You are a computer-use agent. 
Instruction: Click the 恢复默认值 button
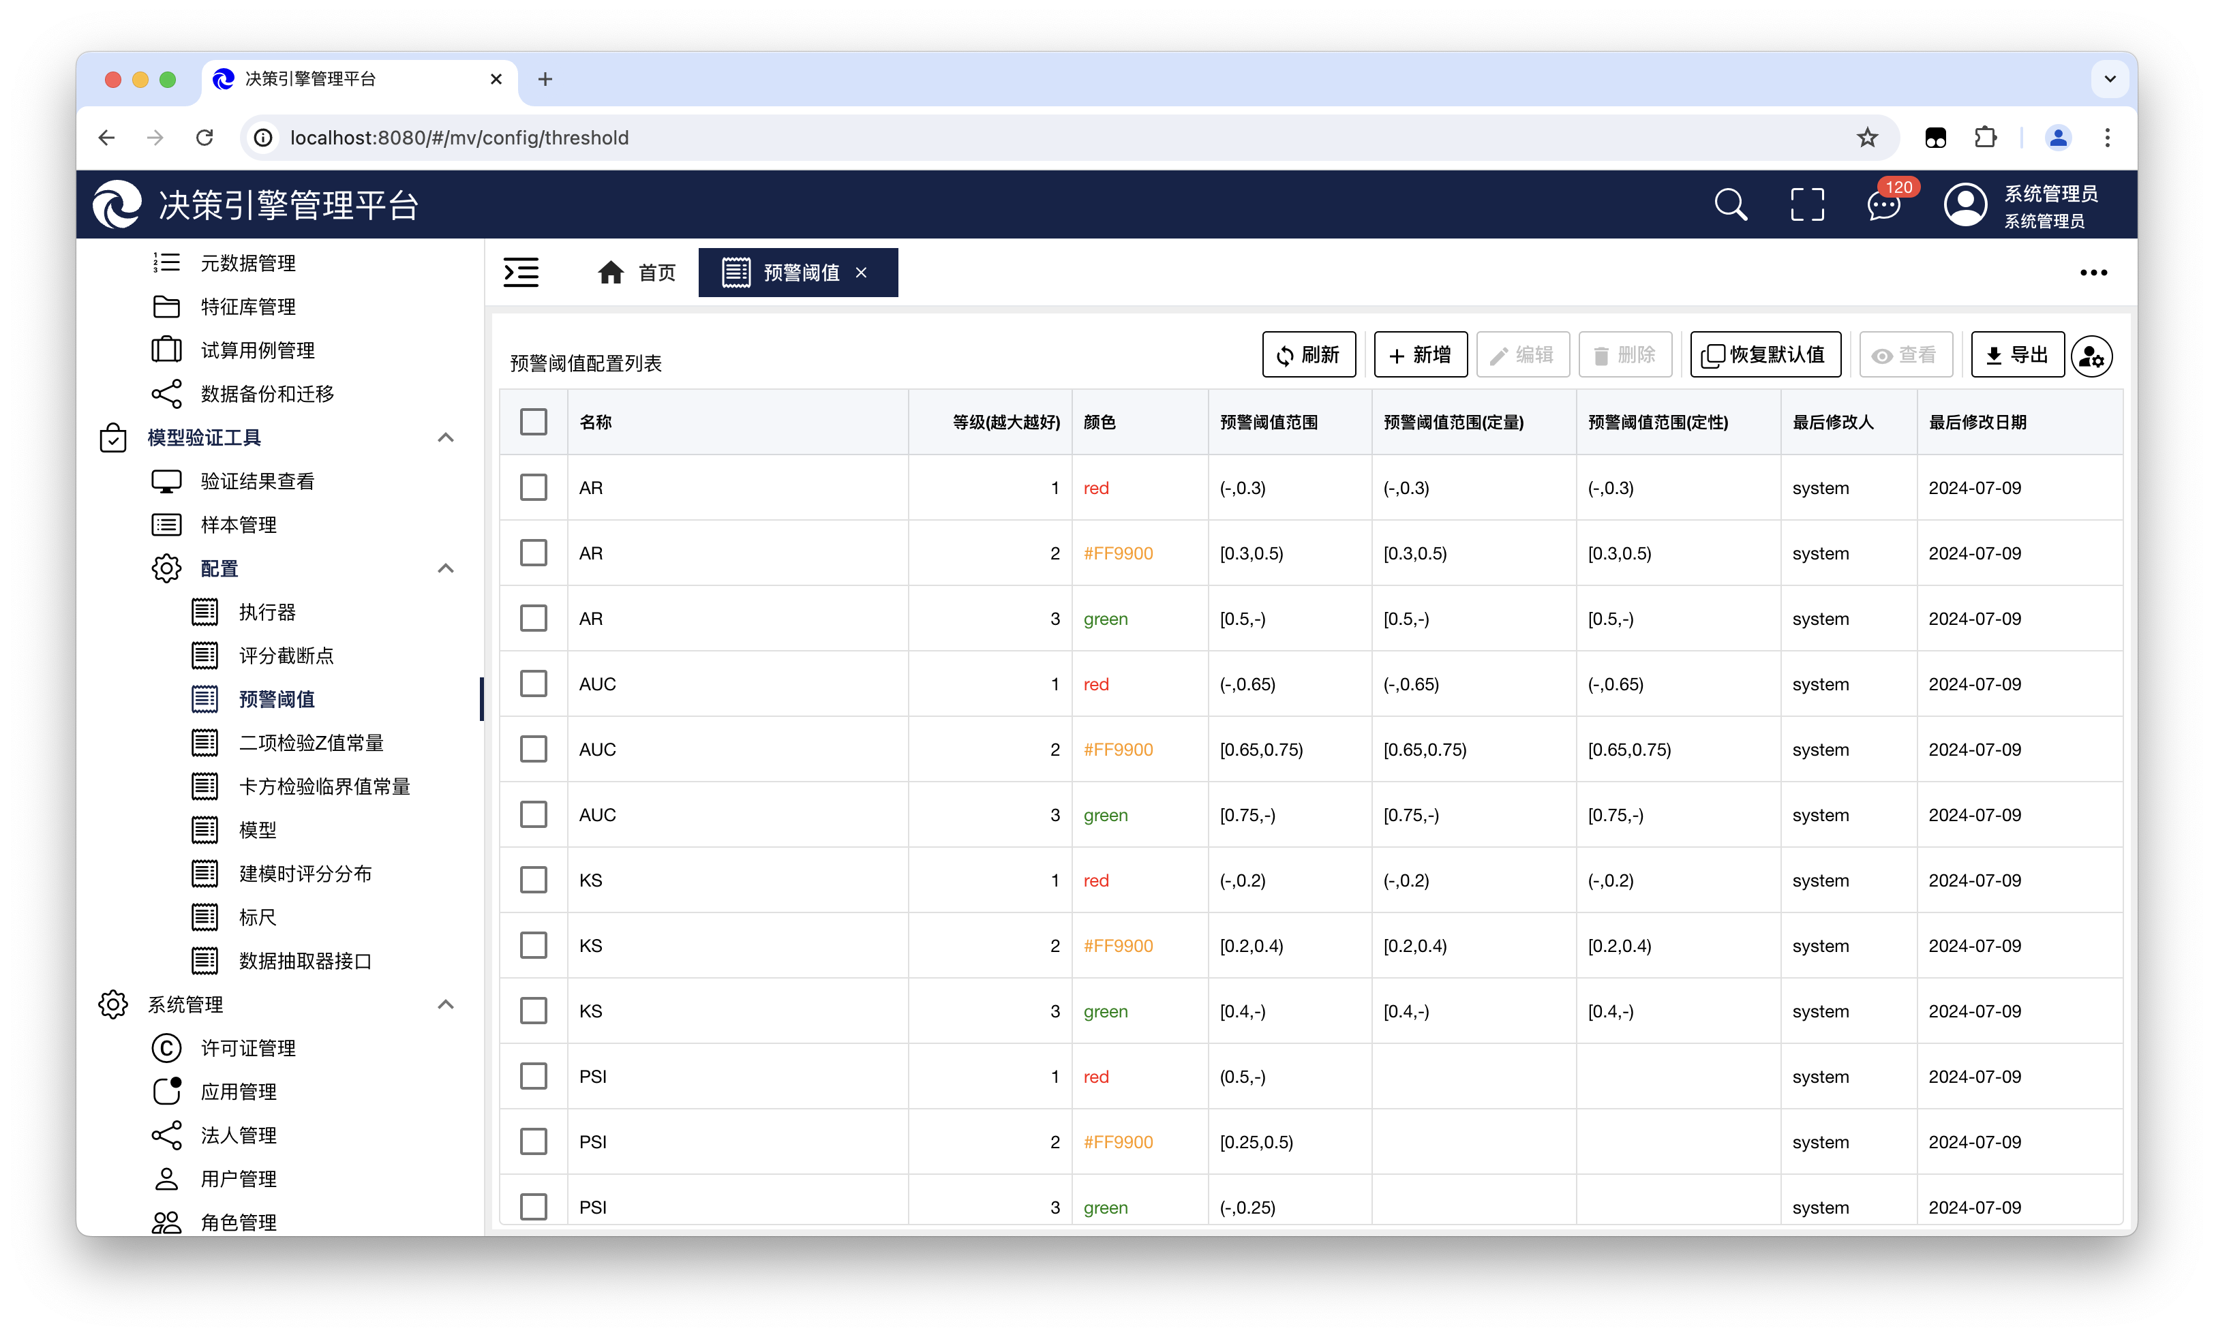pyautogui.click(x=1765, y=355)
